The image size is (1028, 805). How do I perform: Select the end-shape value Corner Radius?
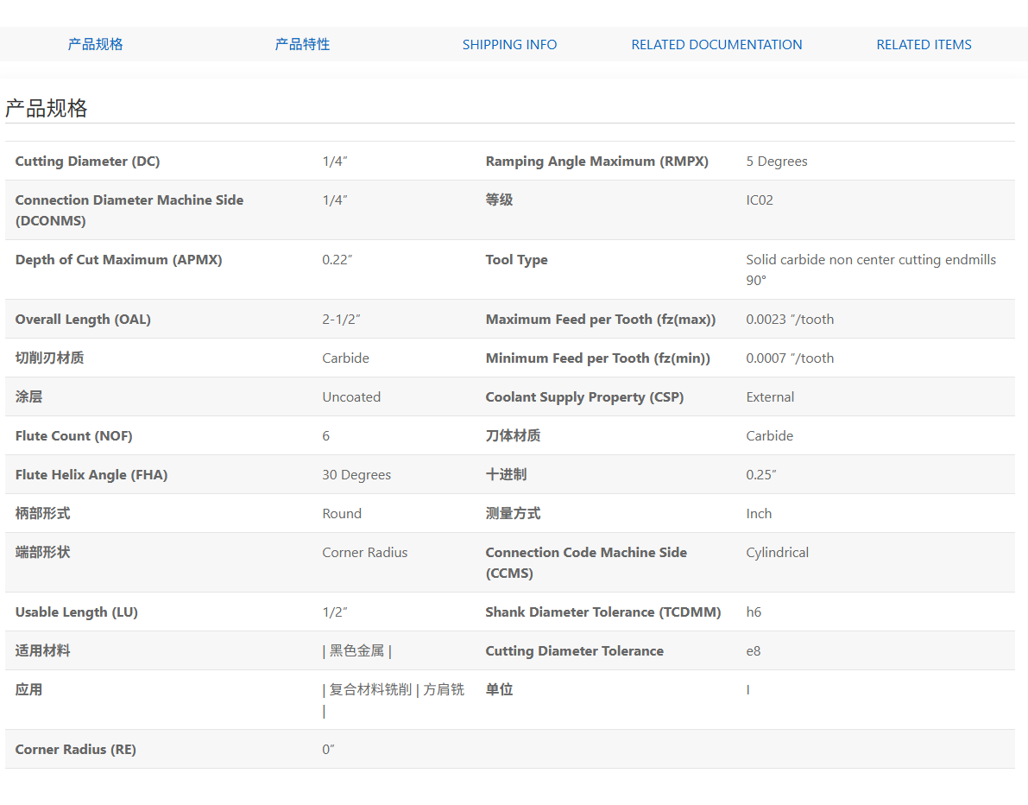(x=364, y=553)
